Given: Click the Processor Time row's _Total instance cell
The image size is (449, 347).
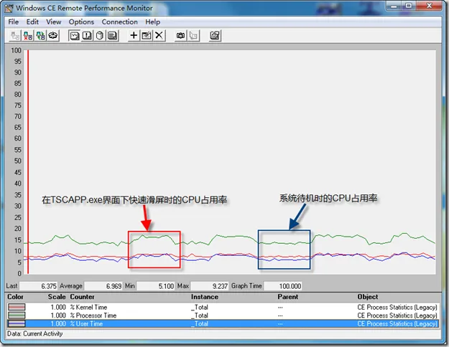Looking at the screenshot, I should pyautogui.click(x=200, y=315).
